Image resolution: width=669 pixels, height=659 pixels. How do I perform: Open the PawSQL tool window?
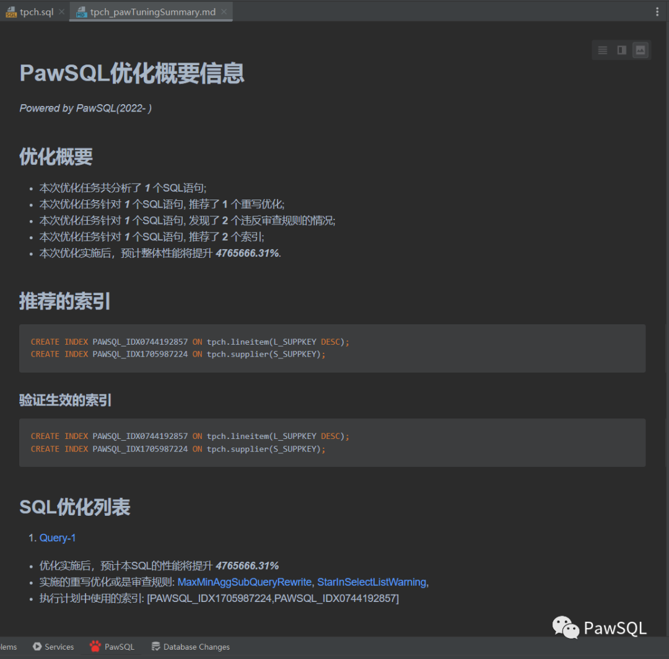(113, 647)
